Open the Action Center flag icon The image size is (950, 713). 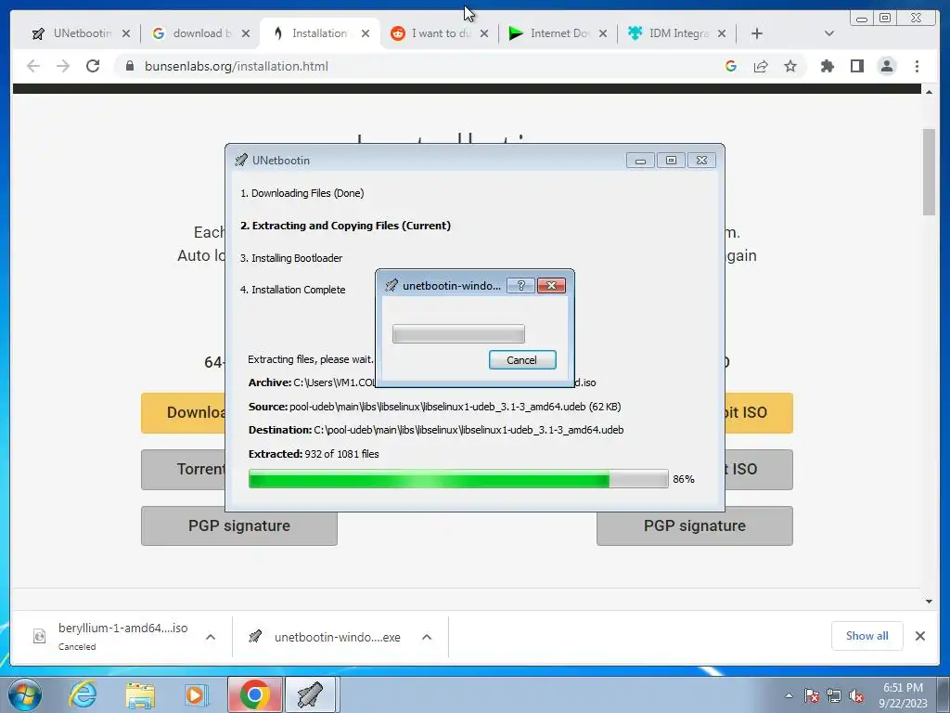[812, 695]
